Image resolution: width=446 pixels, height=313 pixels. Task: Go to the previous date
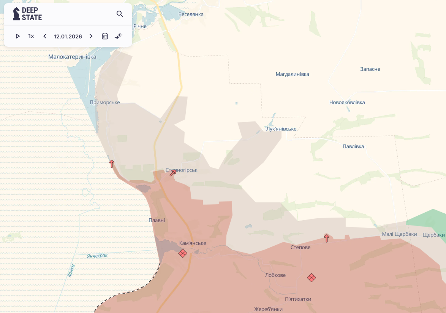point(45,36)
